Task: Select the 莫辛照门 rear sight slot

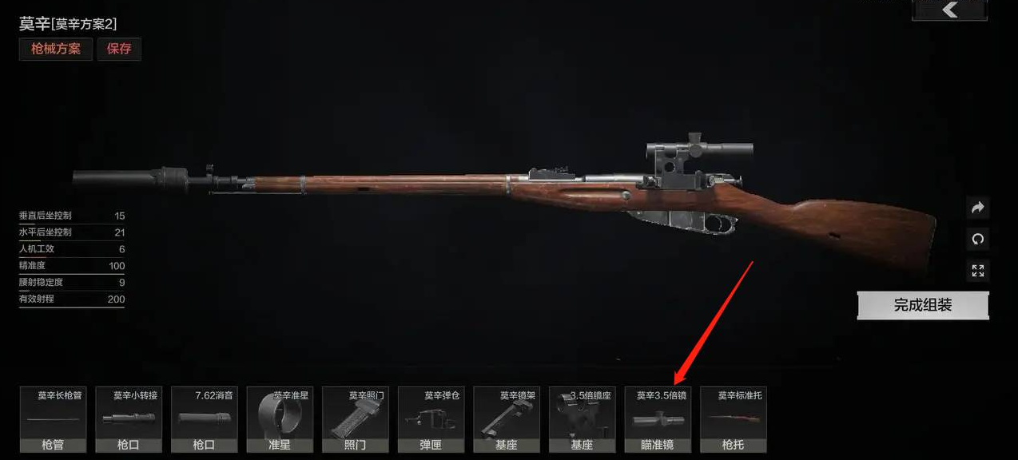Action: pos(355,420)
